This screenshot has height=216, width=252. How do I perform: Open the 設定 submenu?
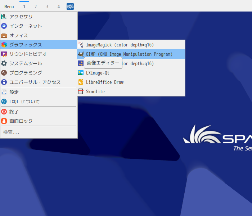point(39,92)
